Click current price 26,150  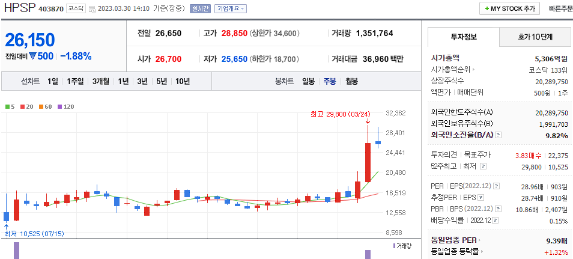pos(30,40)
